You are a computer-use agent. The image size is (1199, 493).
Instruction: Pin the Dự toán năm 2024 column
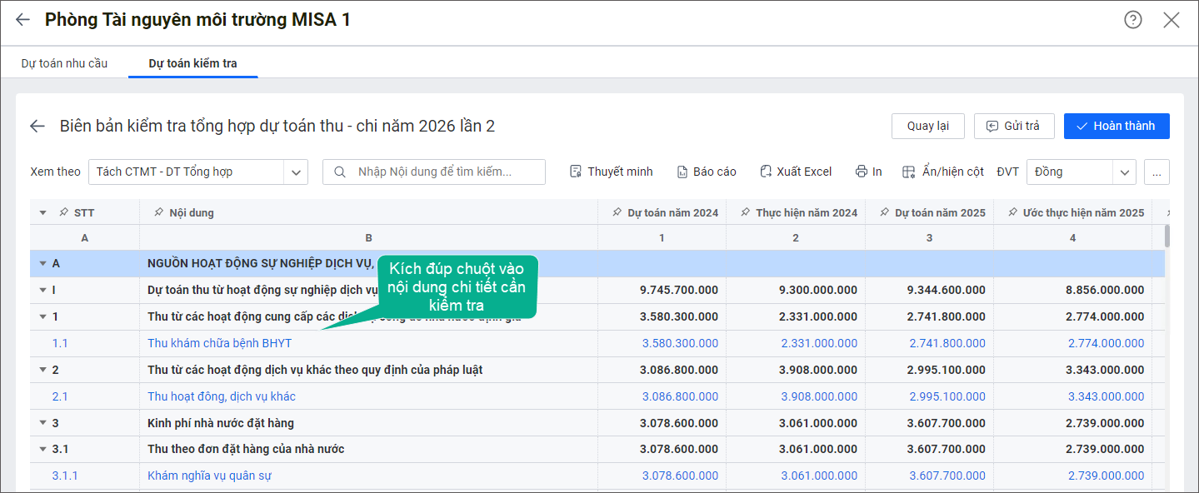[x=617, y=212]
